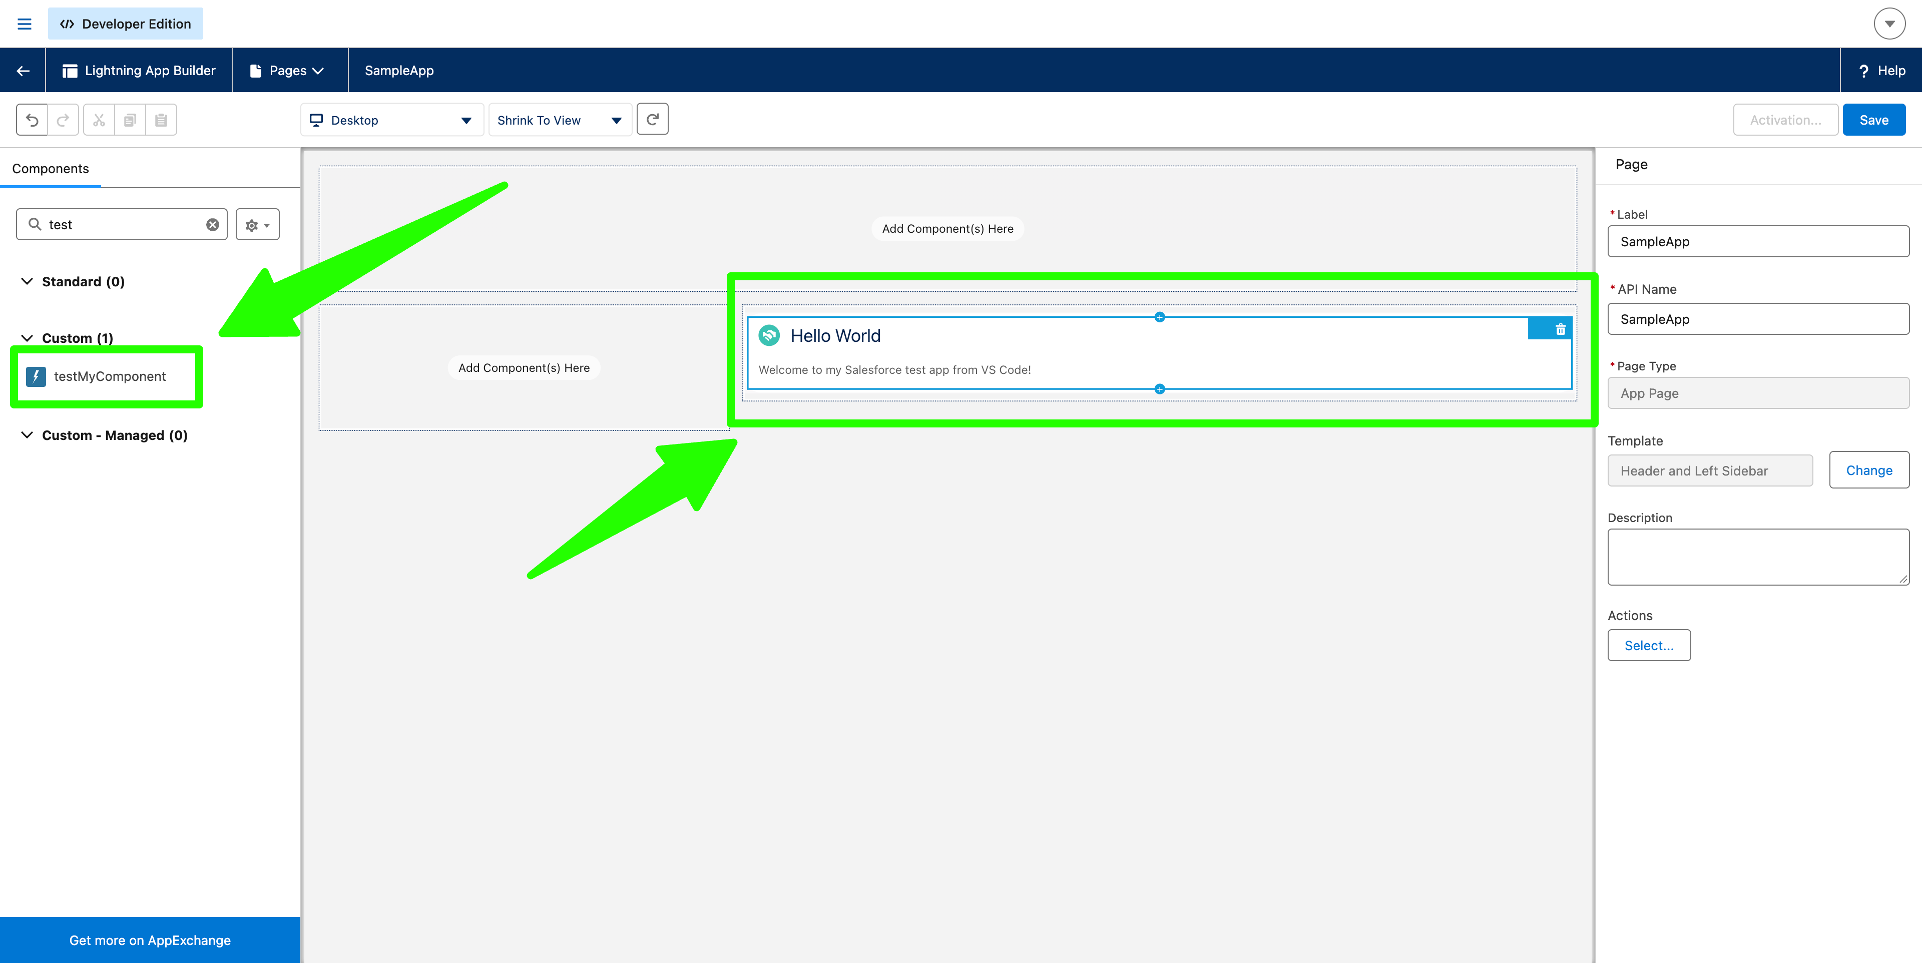Open the top-right profile dropdown
This screenshot has height=963, width=1922.
click(1889, 24)
